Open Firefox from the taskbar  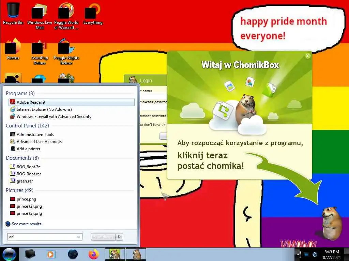93,254
